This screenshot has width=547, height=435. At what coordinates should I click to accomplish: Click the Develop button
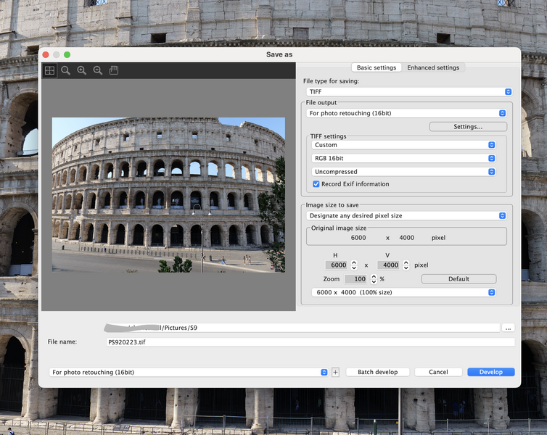[491, 372]
